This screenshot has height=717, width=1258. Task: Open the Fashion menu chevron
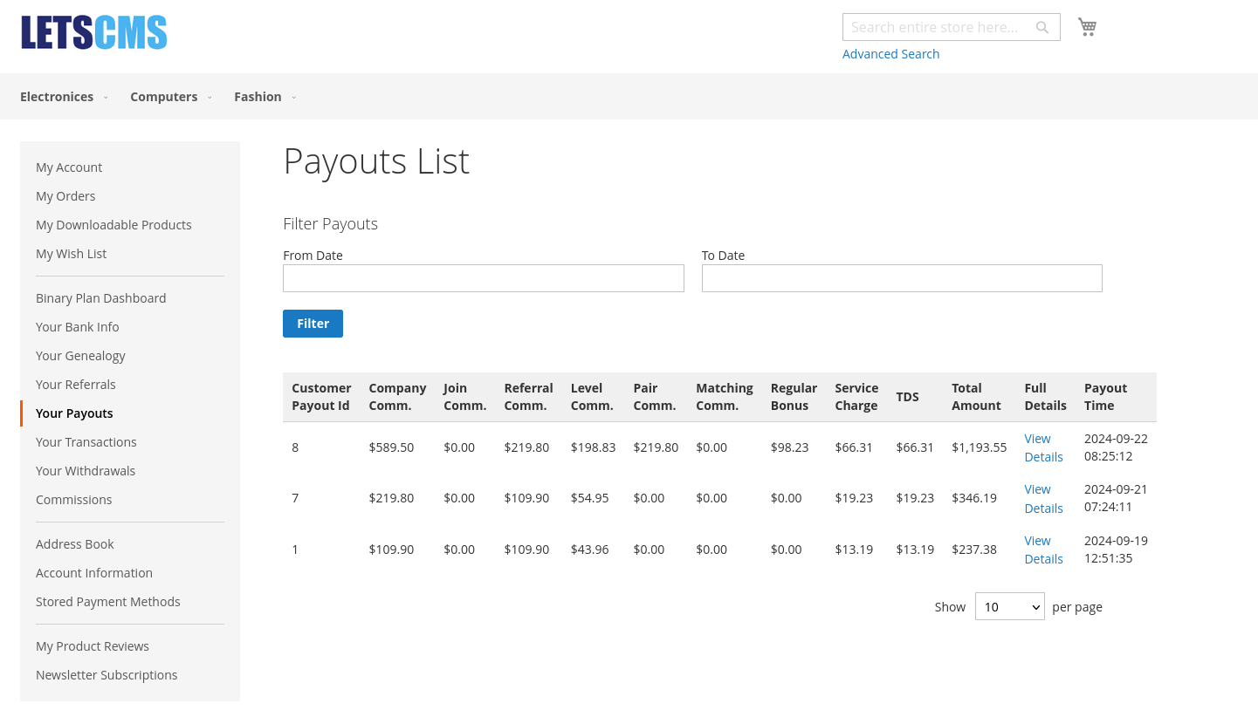293,97
